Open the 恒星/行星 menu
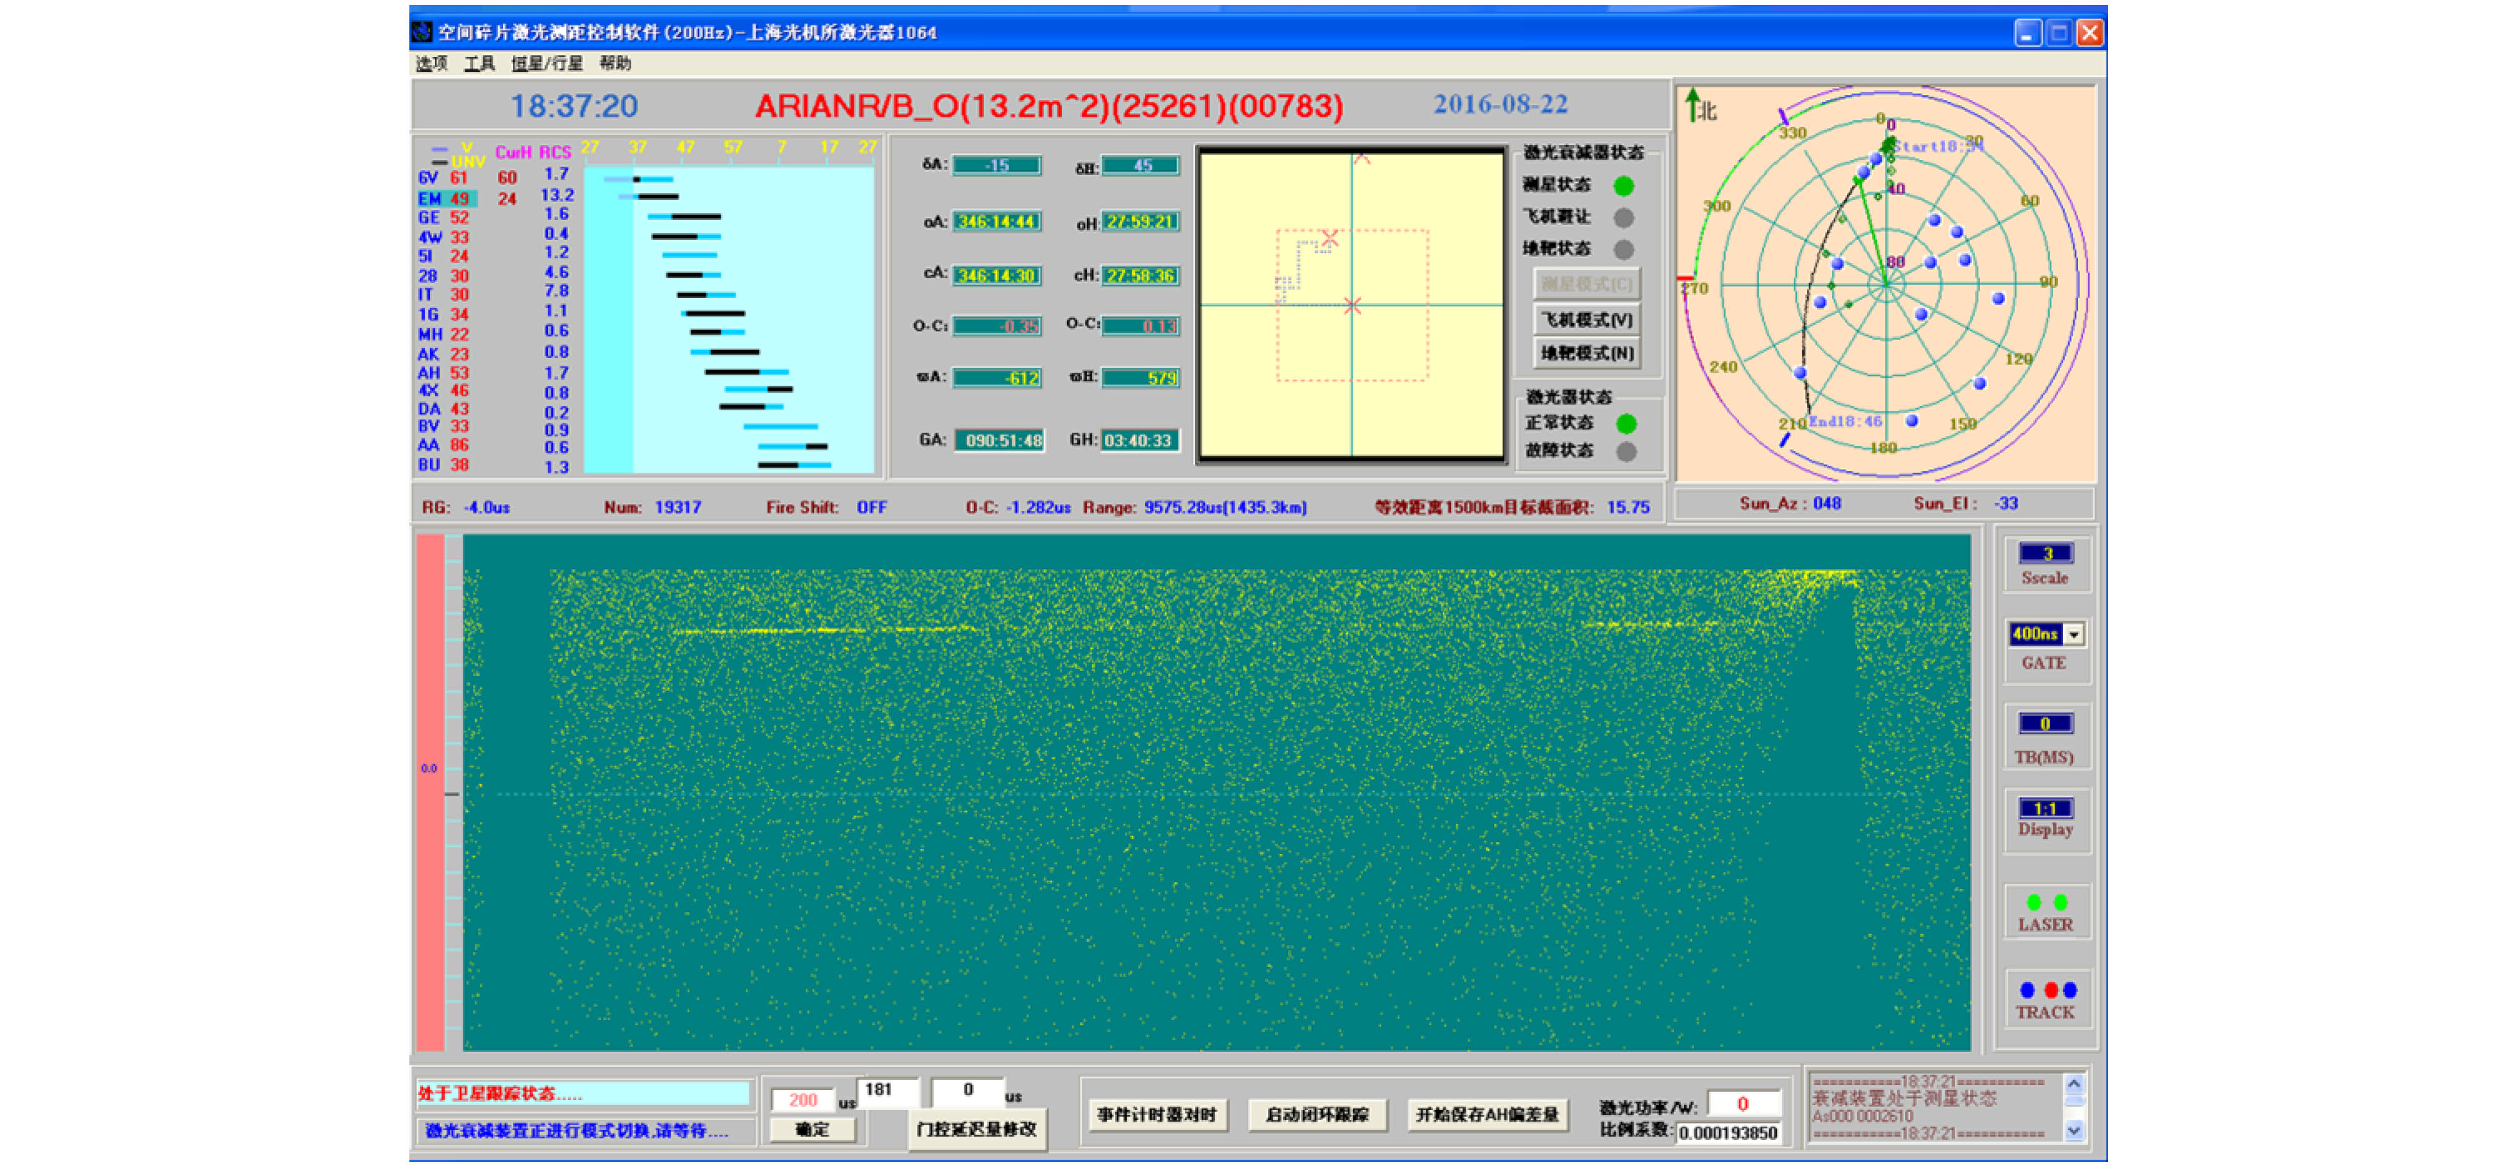Viewport: 2510px width, 1167px height. pos(547,63)
